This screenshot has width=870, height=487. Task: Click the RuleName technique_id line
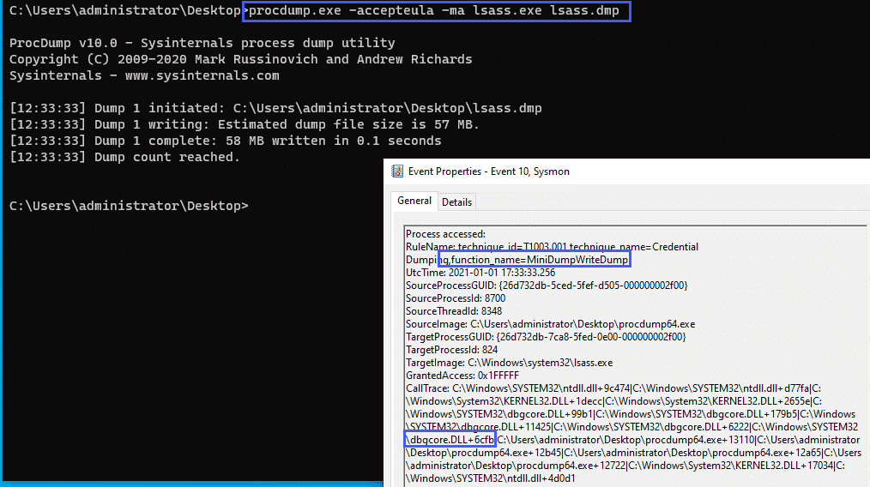(552, 247)
